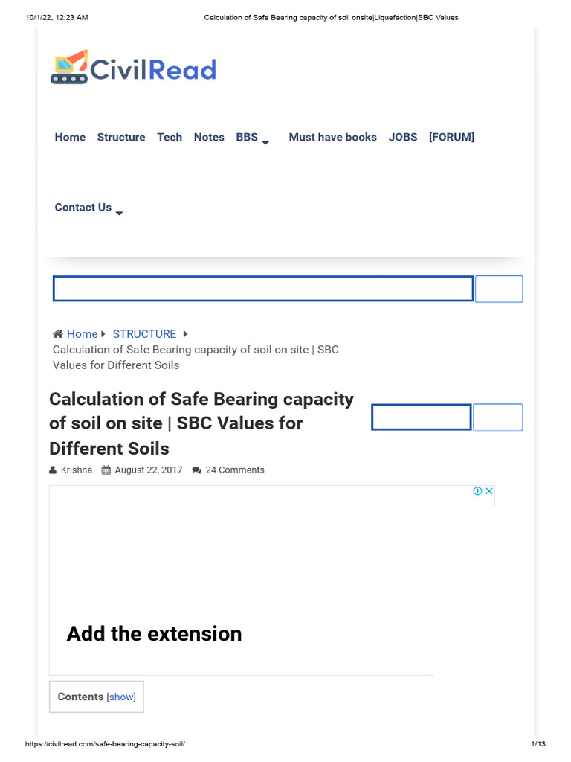Click the button beside the wide search field

coord(499,289)
